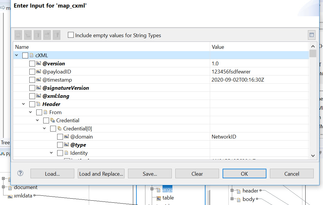The height and width of the screenshot is (205, 323).
Task: Click the first table toolbar icon
Action: (18, 35)
